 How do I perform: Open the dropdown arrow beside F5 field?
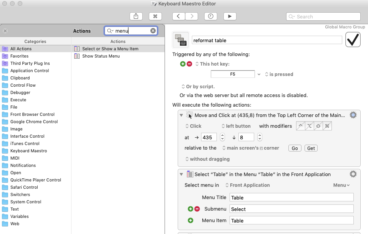click(x=259, y=74)
